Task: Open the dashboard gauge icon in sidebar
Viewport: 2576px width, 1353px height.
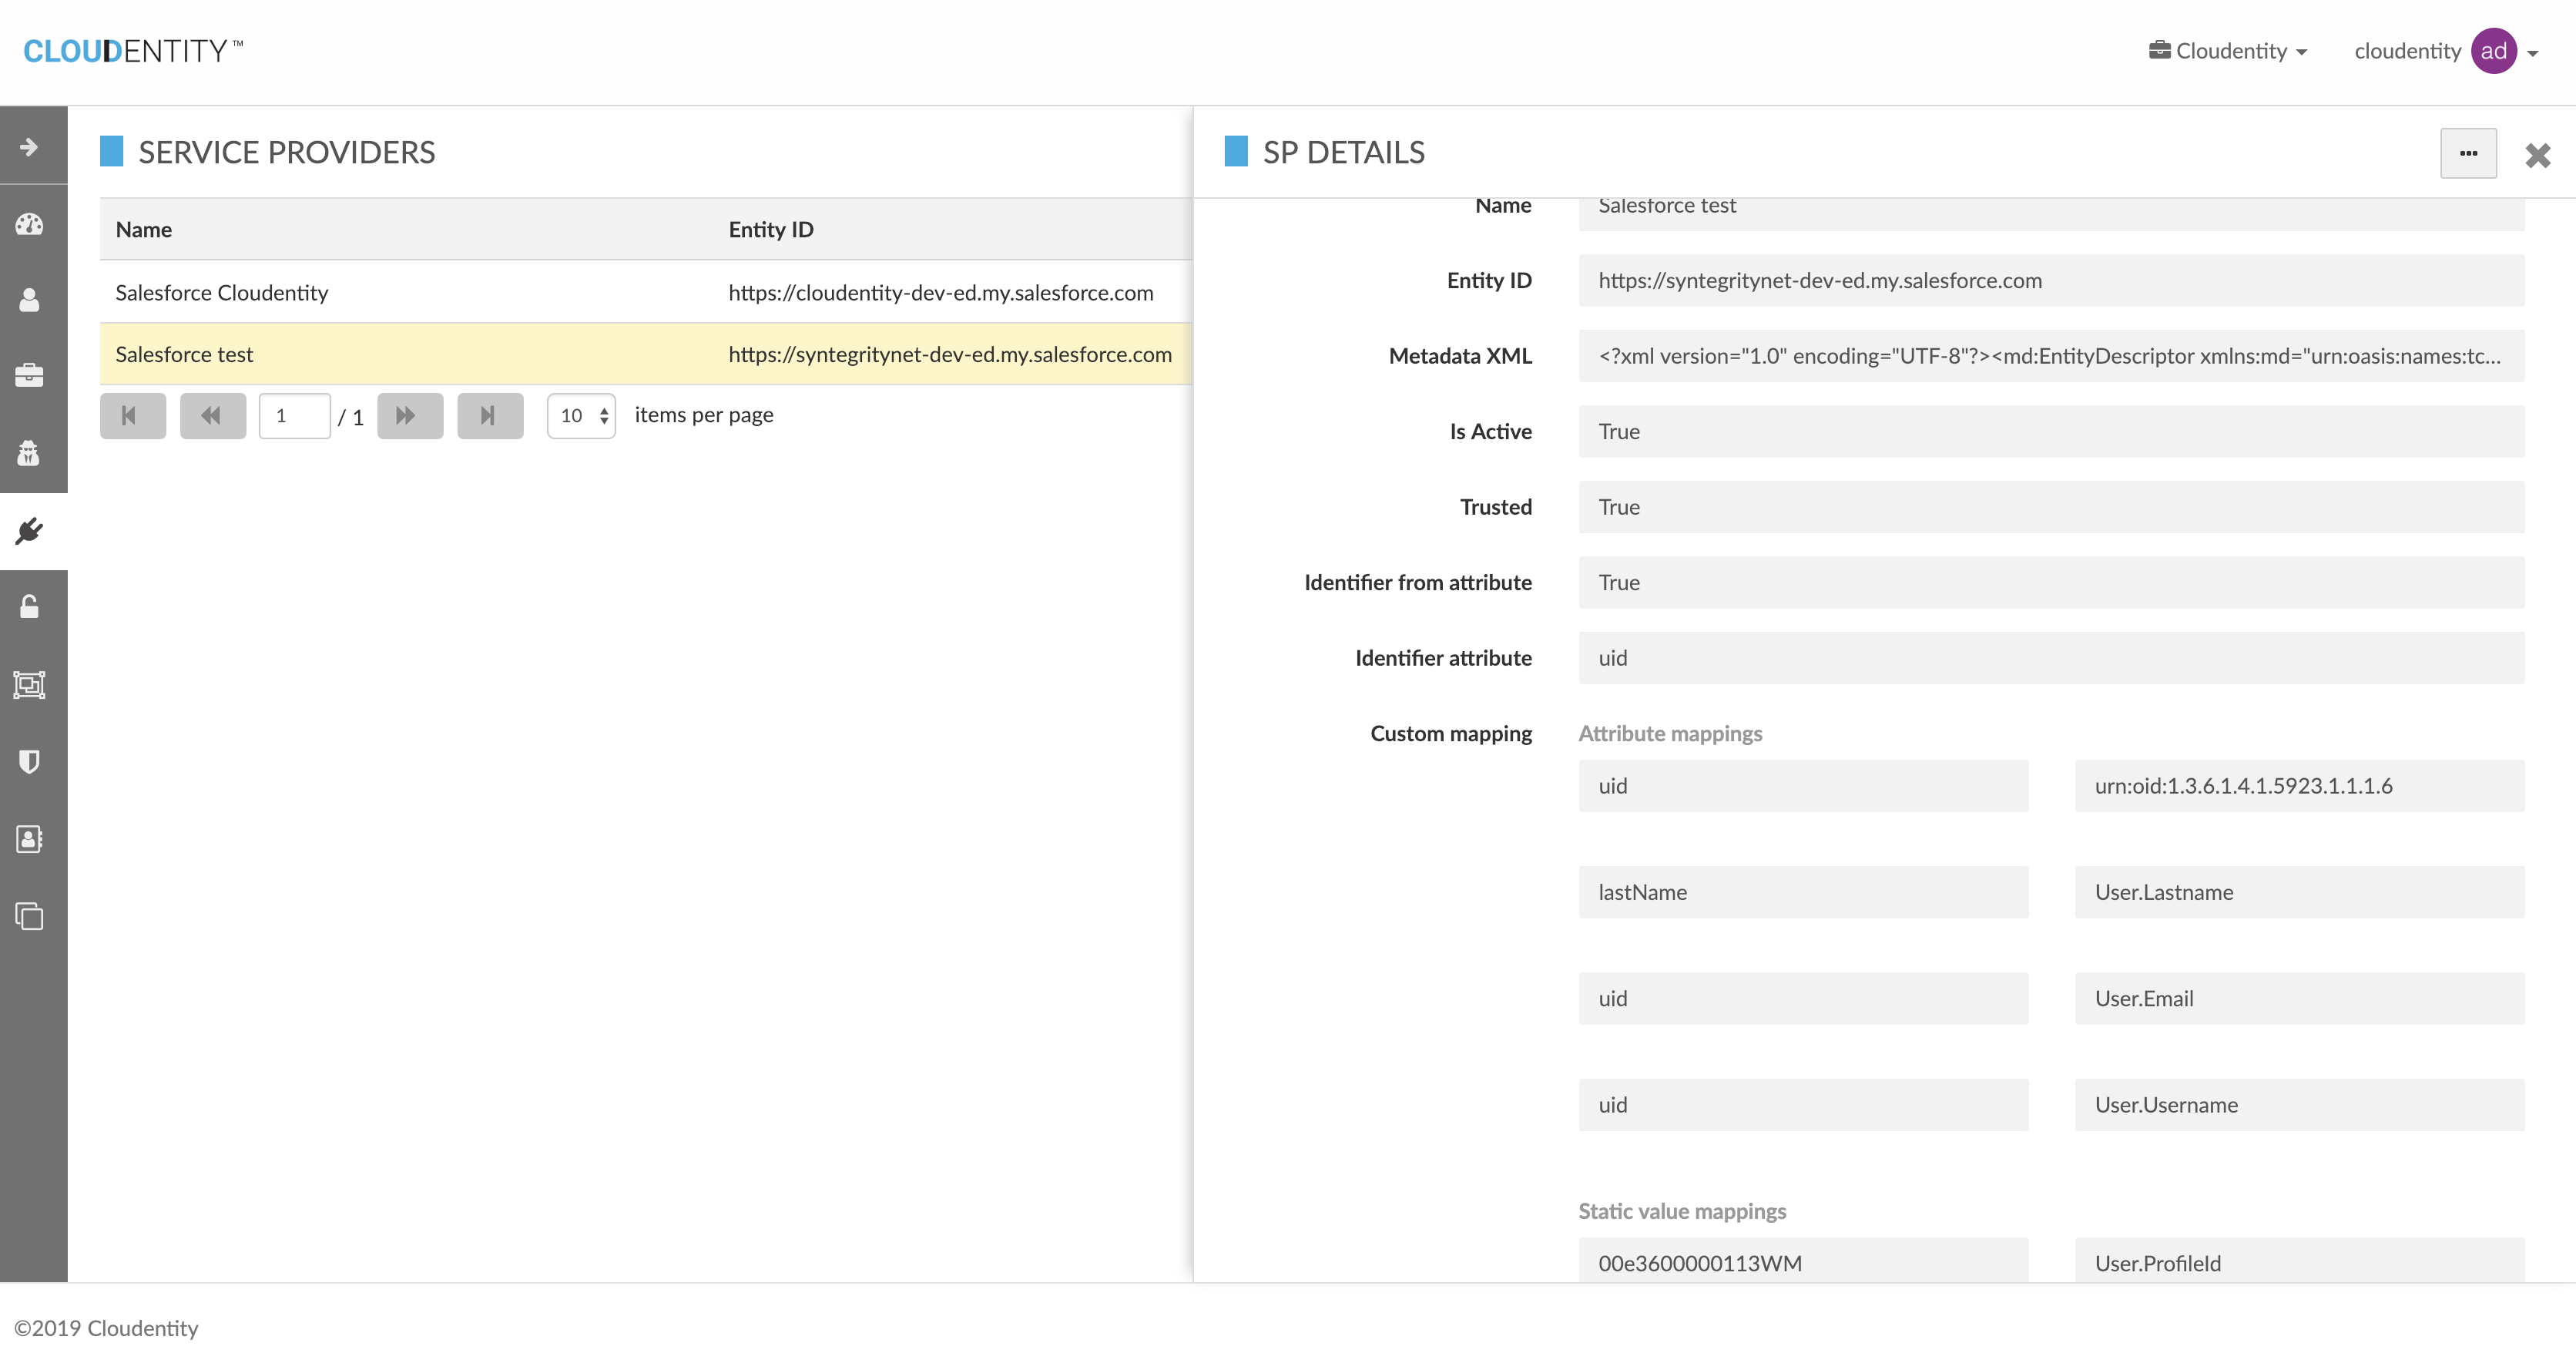Action: coord(30,224)
